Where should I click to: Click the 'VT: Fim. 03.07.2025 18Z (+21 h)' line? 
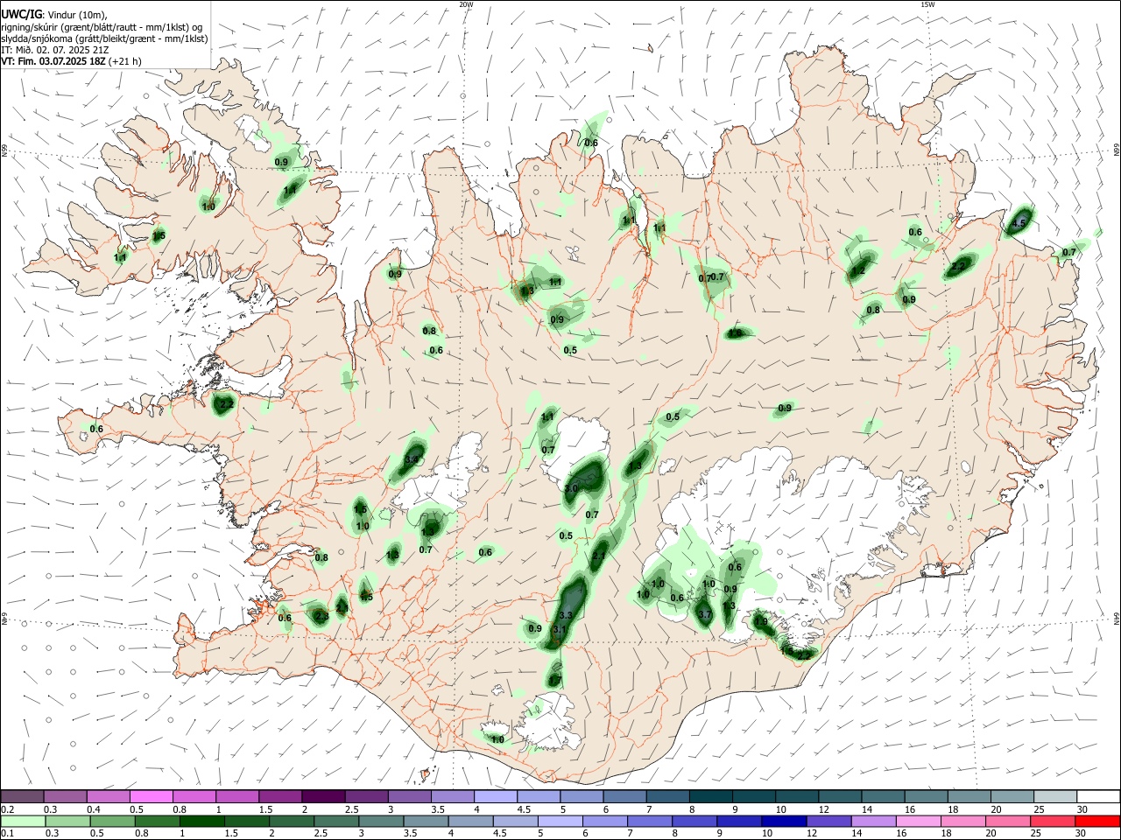(72, 61)
